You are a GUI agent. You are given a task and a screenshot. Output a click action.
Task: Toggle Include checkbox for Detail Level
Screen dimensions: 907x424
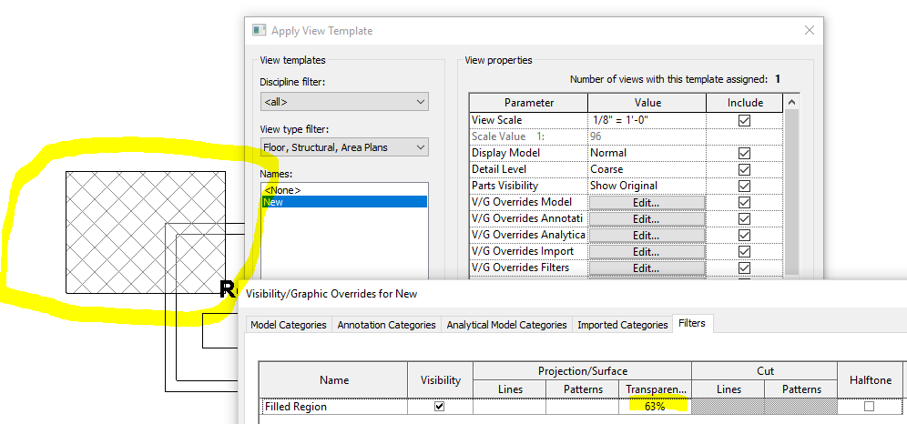click(744, 169)
